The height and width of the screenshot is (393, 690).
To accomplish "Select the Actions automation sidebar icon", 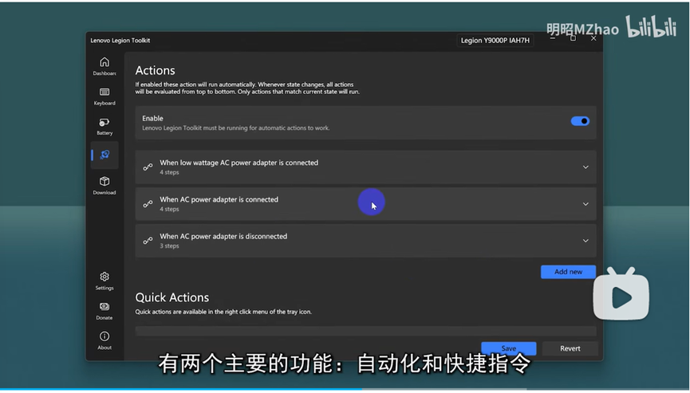I will (104, 155).
